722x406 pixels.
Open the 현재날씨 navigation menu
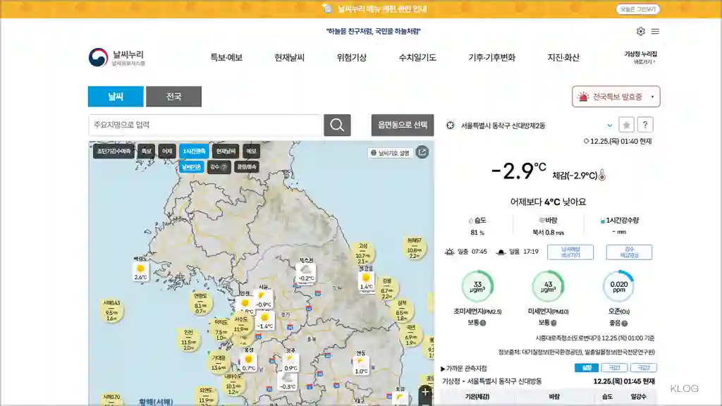click(x=289, y=58)
